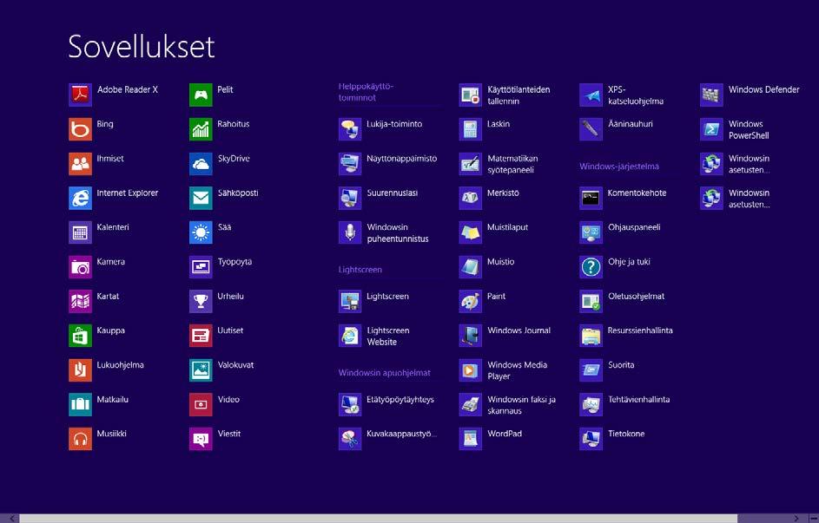Click the "Windowsin apuohjelmat" group heading
This screenshot has height=523, width=819.
point(385,373)
